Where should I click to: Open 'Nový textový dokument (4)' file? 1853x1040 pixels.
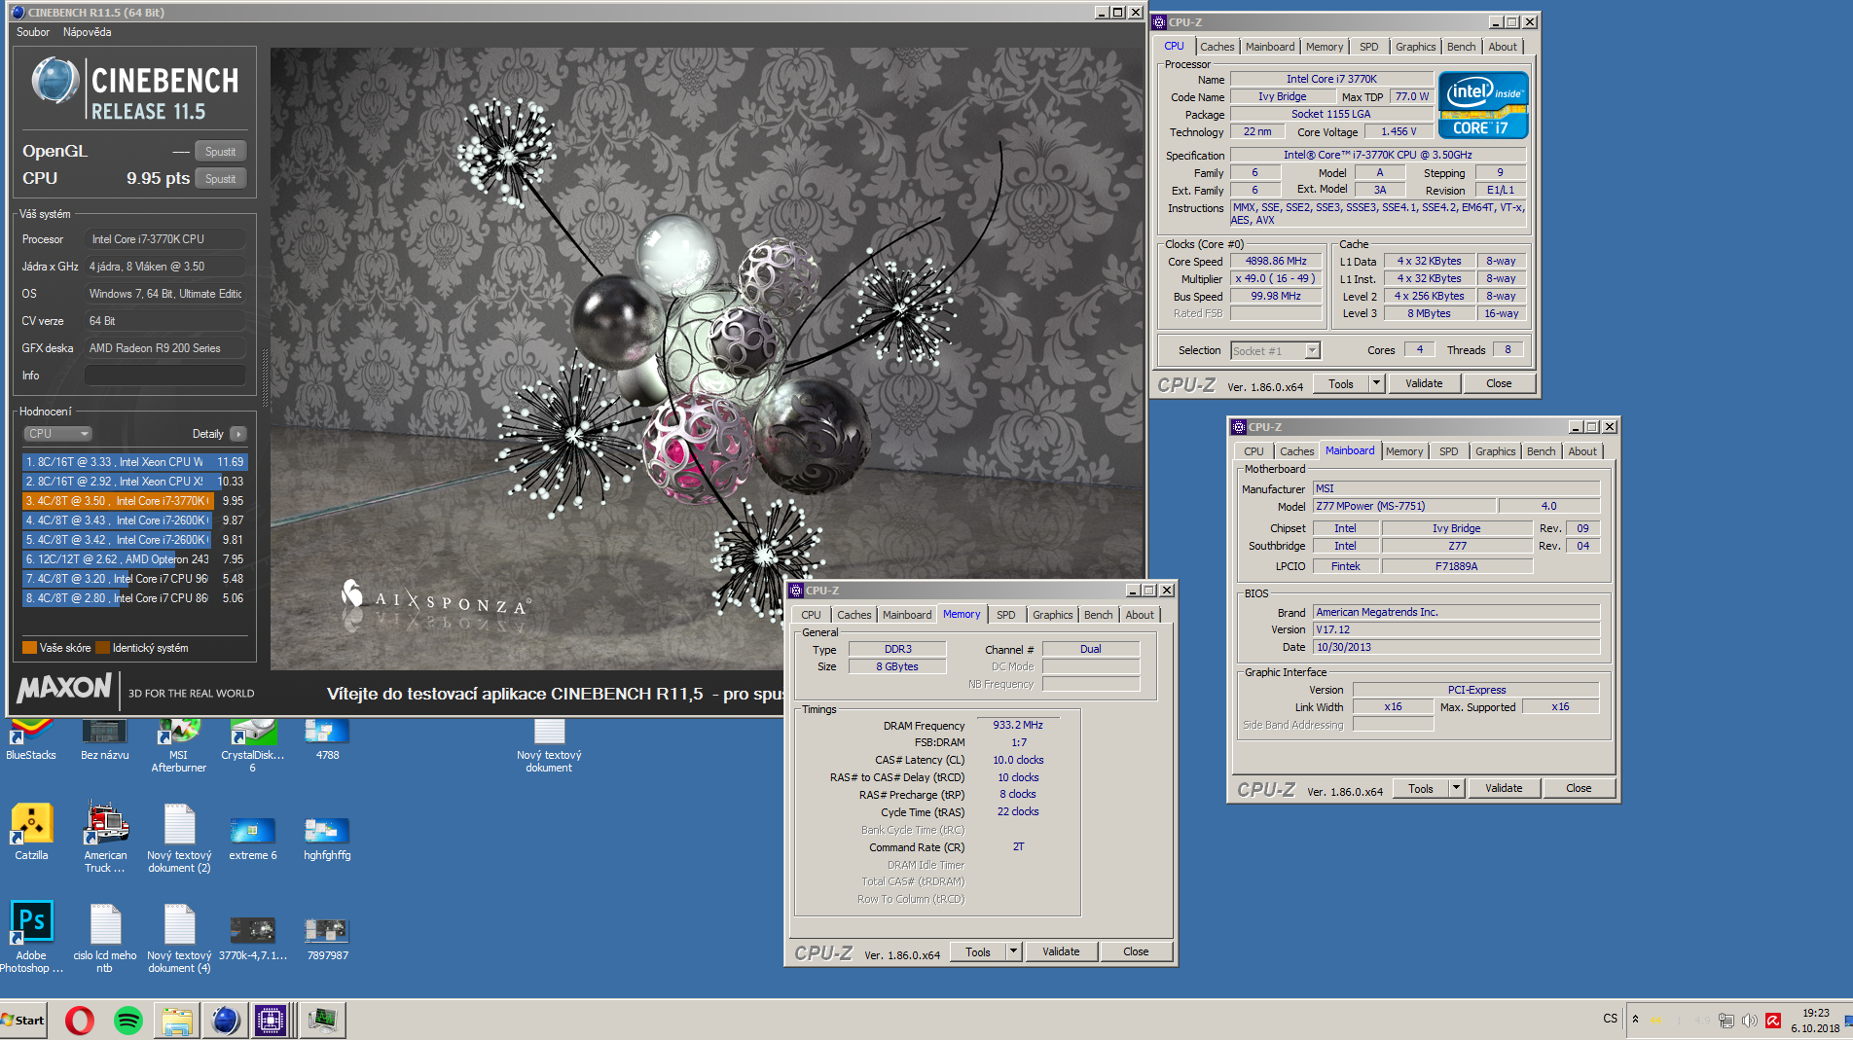pyautogui.click(x=179, y=938)
